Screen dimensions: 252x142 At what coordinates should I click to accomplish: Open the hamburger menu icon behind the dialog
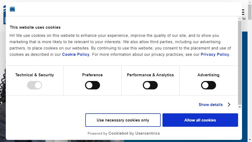(243, 12)
